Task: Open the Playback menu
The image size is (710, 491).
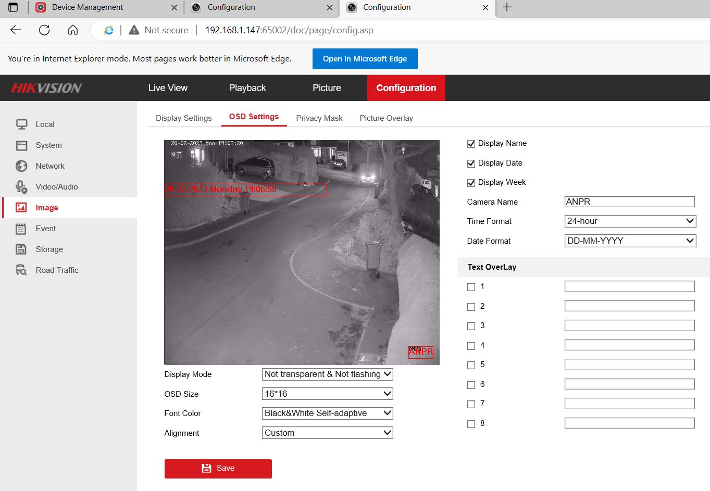Action: (x=247, y=88)
